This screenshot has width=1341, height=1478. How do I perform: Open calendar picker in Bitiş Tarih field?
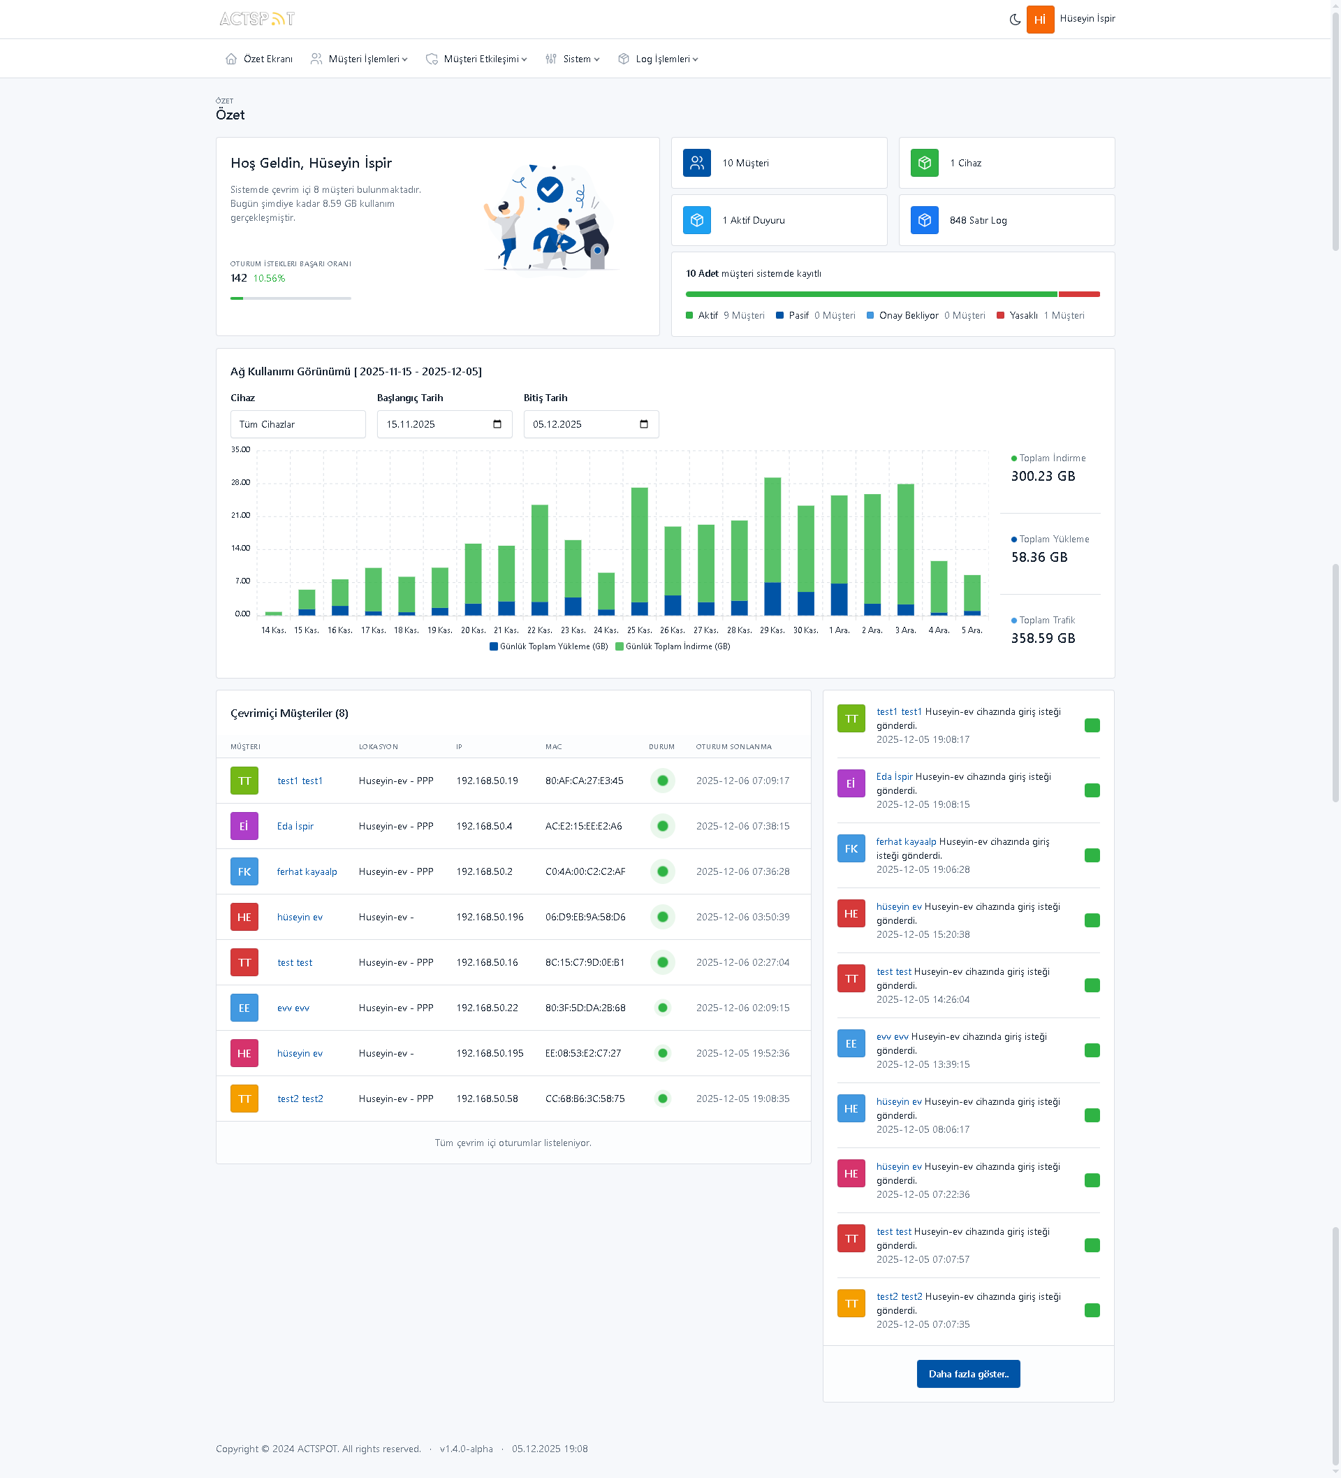click(643, 424)
